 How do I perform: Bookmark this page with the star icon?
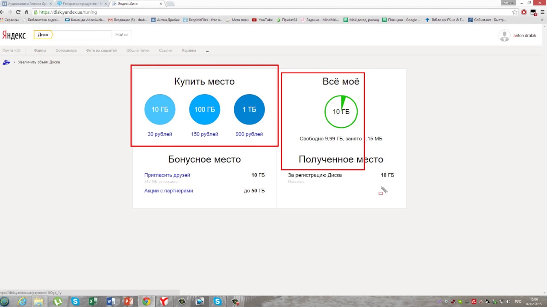click(x=515, y=12)
